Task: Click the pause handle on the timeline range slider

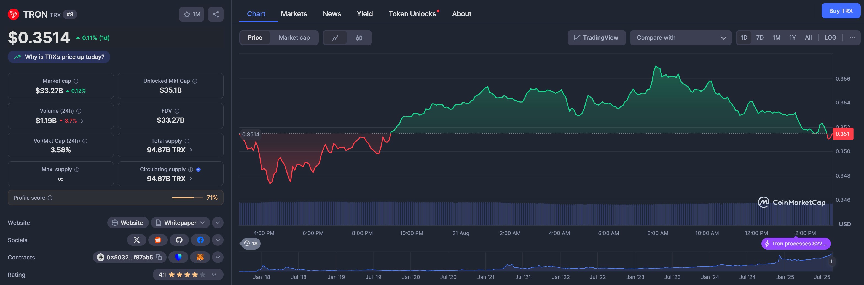Action: click(832, 261)
